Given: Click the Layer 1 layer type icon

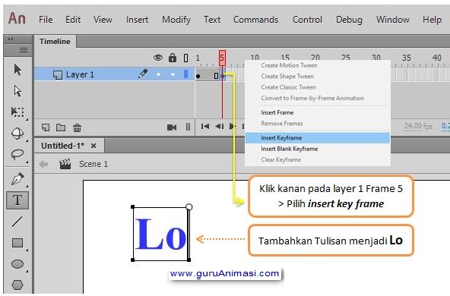Looking at the screenshot, I should [x=58, y=75].
